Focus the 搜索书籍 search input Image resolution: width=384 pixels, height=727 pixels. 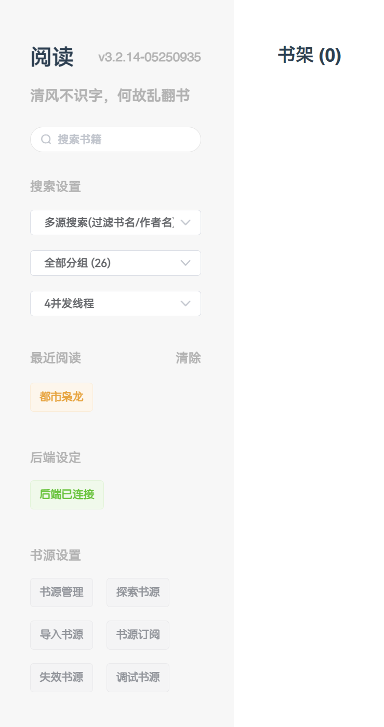point(125,139)
